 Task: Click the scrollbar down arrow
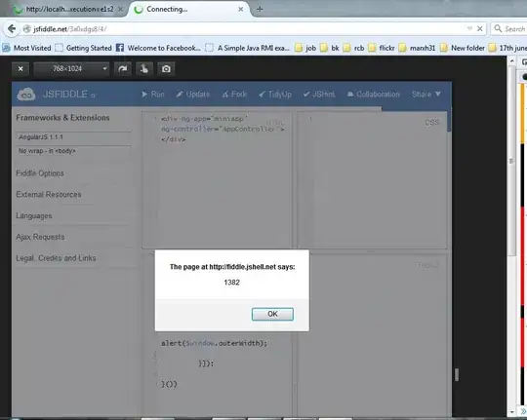[511, 411]
